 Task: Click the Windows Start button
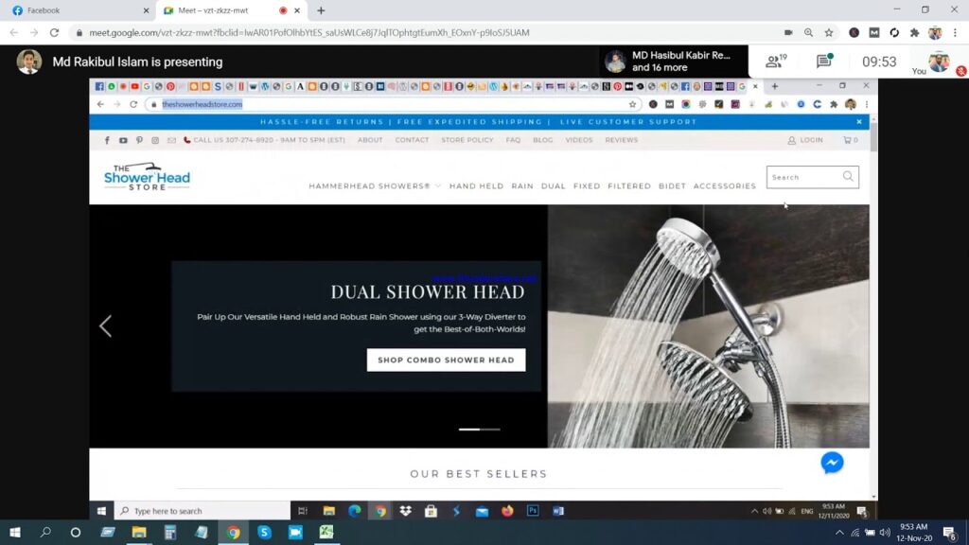[x=15, y=532]
